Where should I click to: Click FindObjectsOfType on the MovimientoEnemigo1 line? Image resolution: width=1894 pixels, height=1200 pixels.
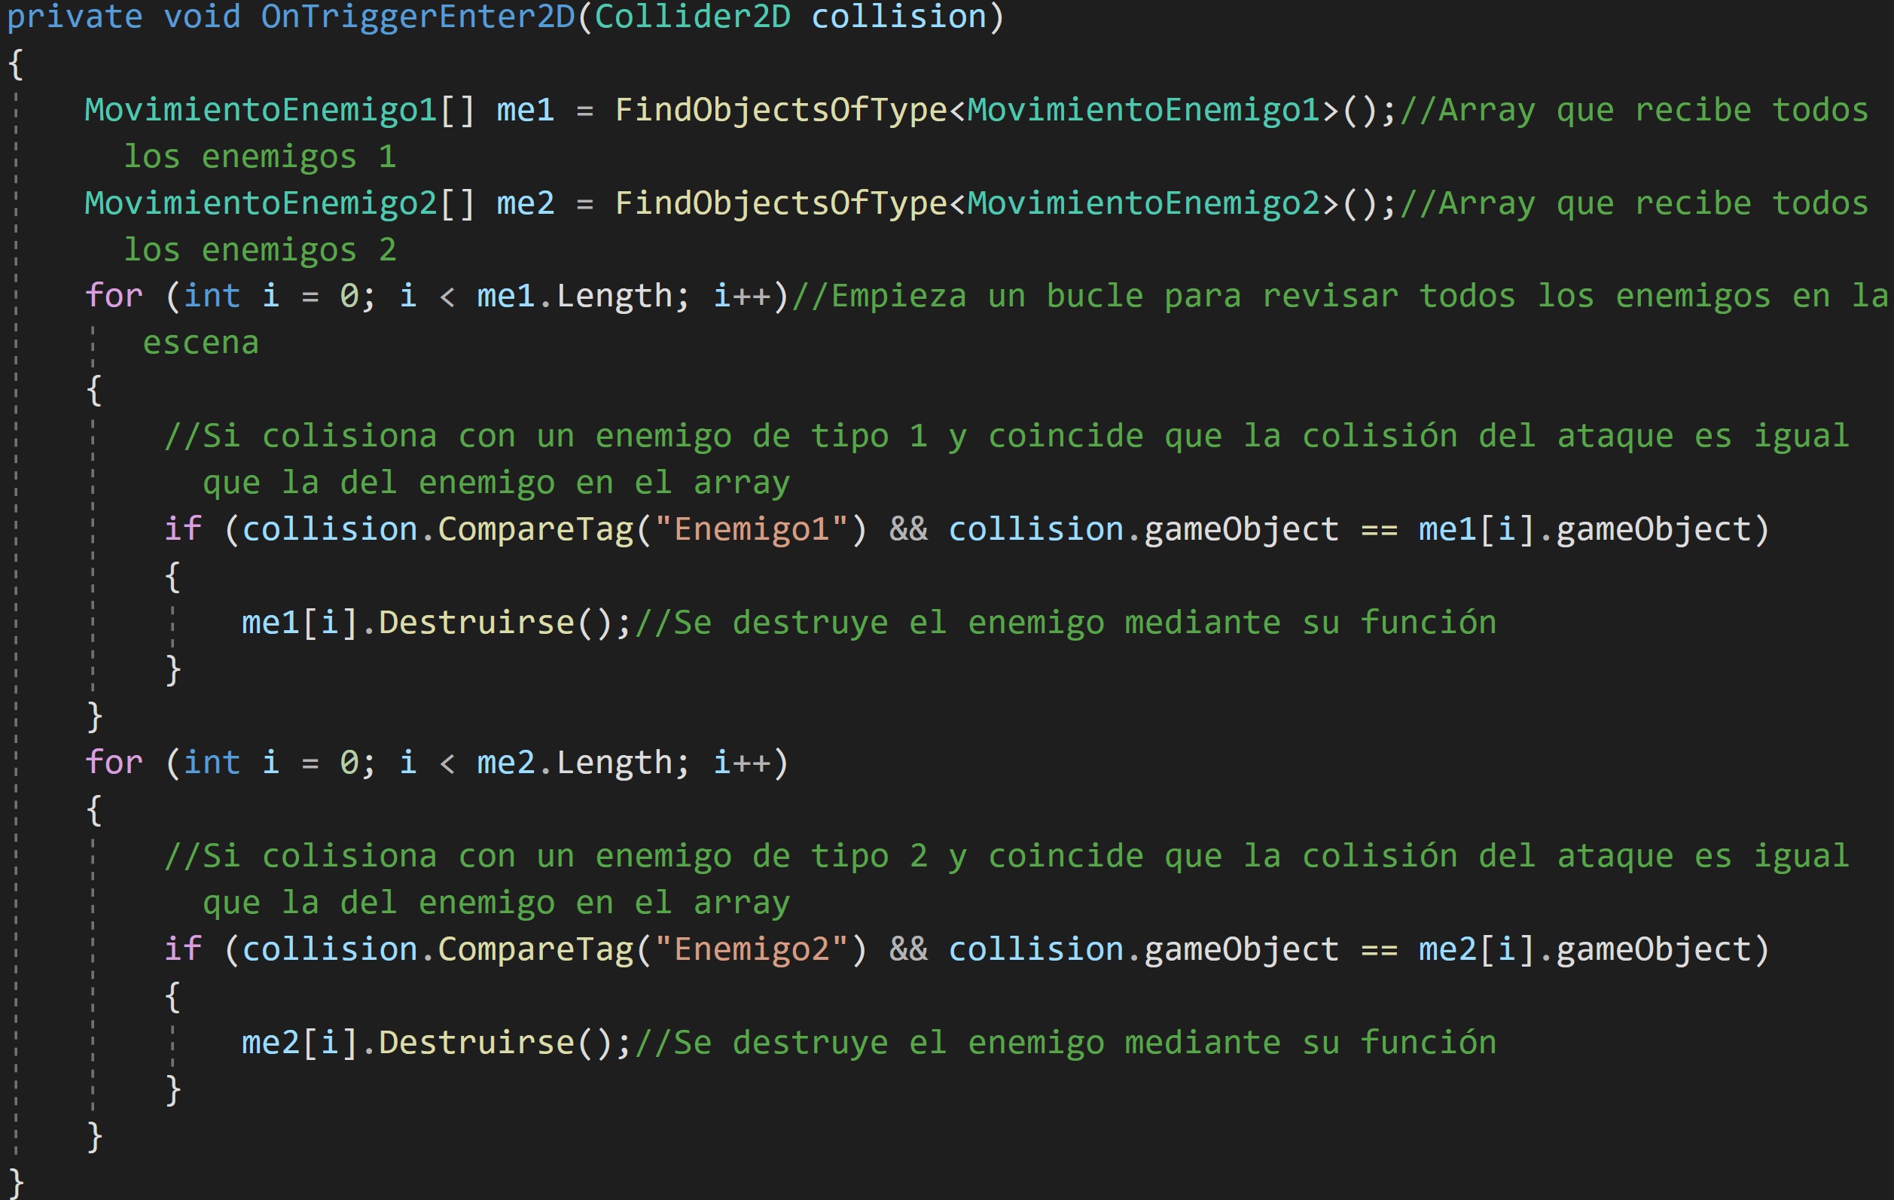pos(780,109)
